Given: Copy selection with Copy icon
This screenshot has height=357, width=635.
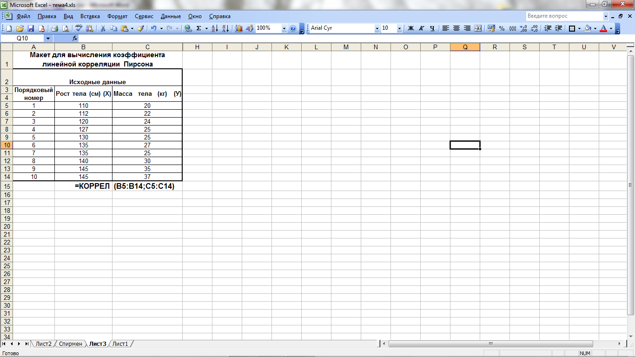Looking at the screenshot, I should (x=113, y=28).
